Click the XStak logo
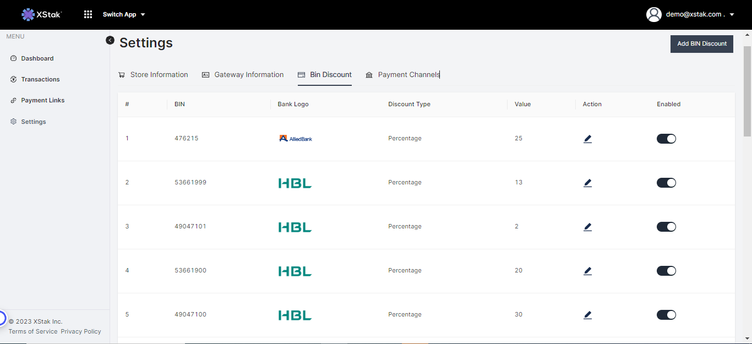Screen dimensions: 752x344 coord(41,14)
